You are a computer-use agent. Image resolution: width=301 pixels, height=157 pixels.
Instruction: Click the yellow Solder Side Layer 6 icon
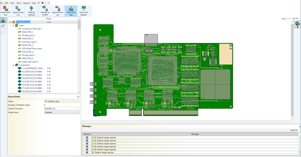[19, 62]
